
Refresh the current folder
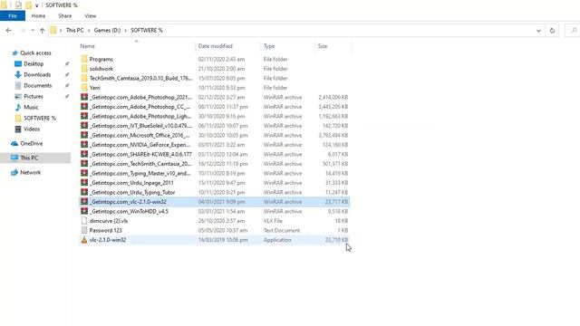pos(552,31)
